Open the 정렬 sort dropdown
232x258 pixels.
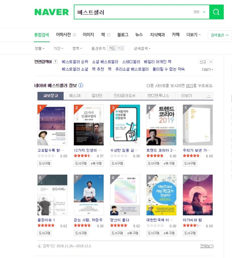pyautogui.click(x=39, y=48)
